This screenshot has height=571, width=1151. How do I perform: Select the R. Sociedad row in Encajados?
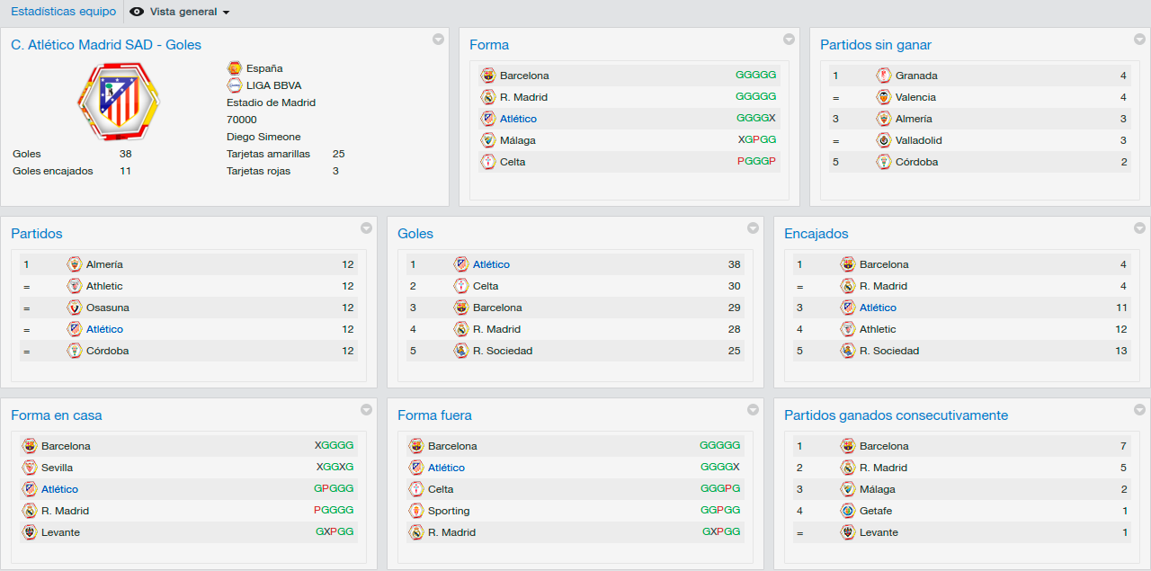962,351
